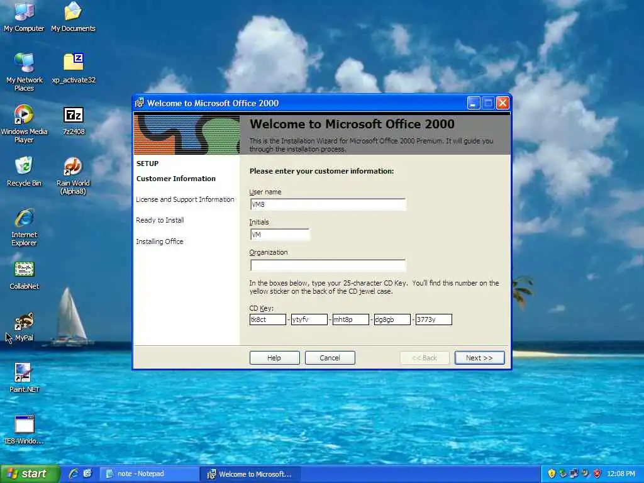The width and height of the screenshot is (644, 483).
Task: Switch to note - Notepad taskbar button
Action: click(148, 474)
